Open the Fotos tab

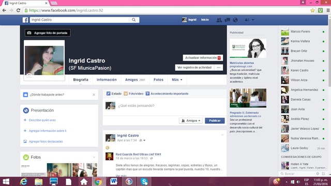(x=159, y=80)
